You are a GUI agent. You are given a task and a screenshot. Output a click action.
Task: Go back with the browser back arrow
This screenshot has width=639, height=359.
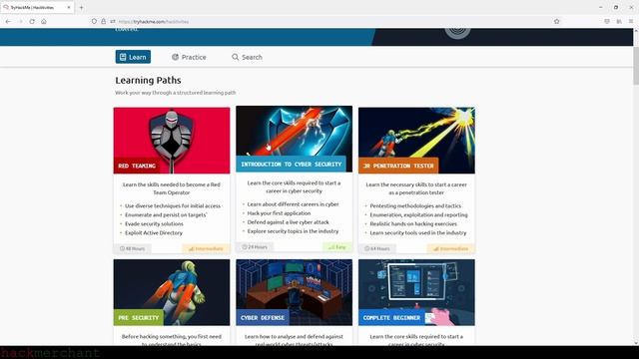click(x=8, y=21)
